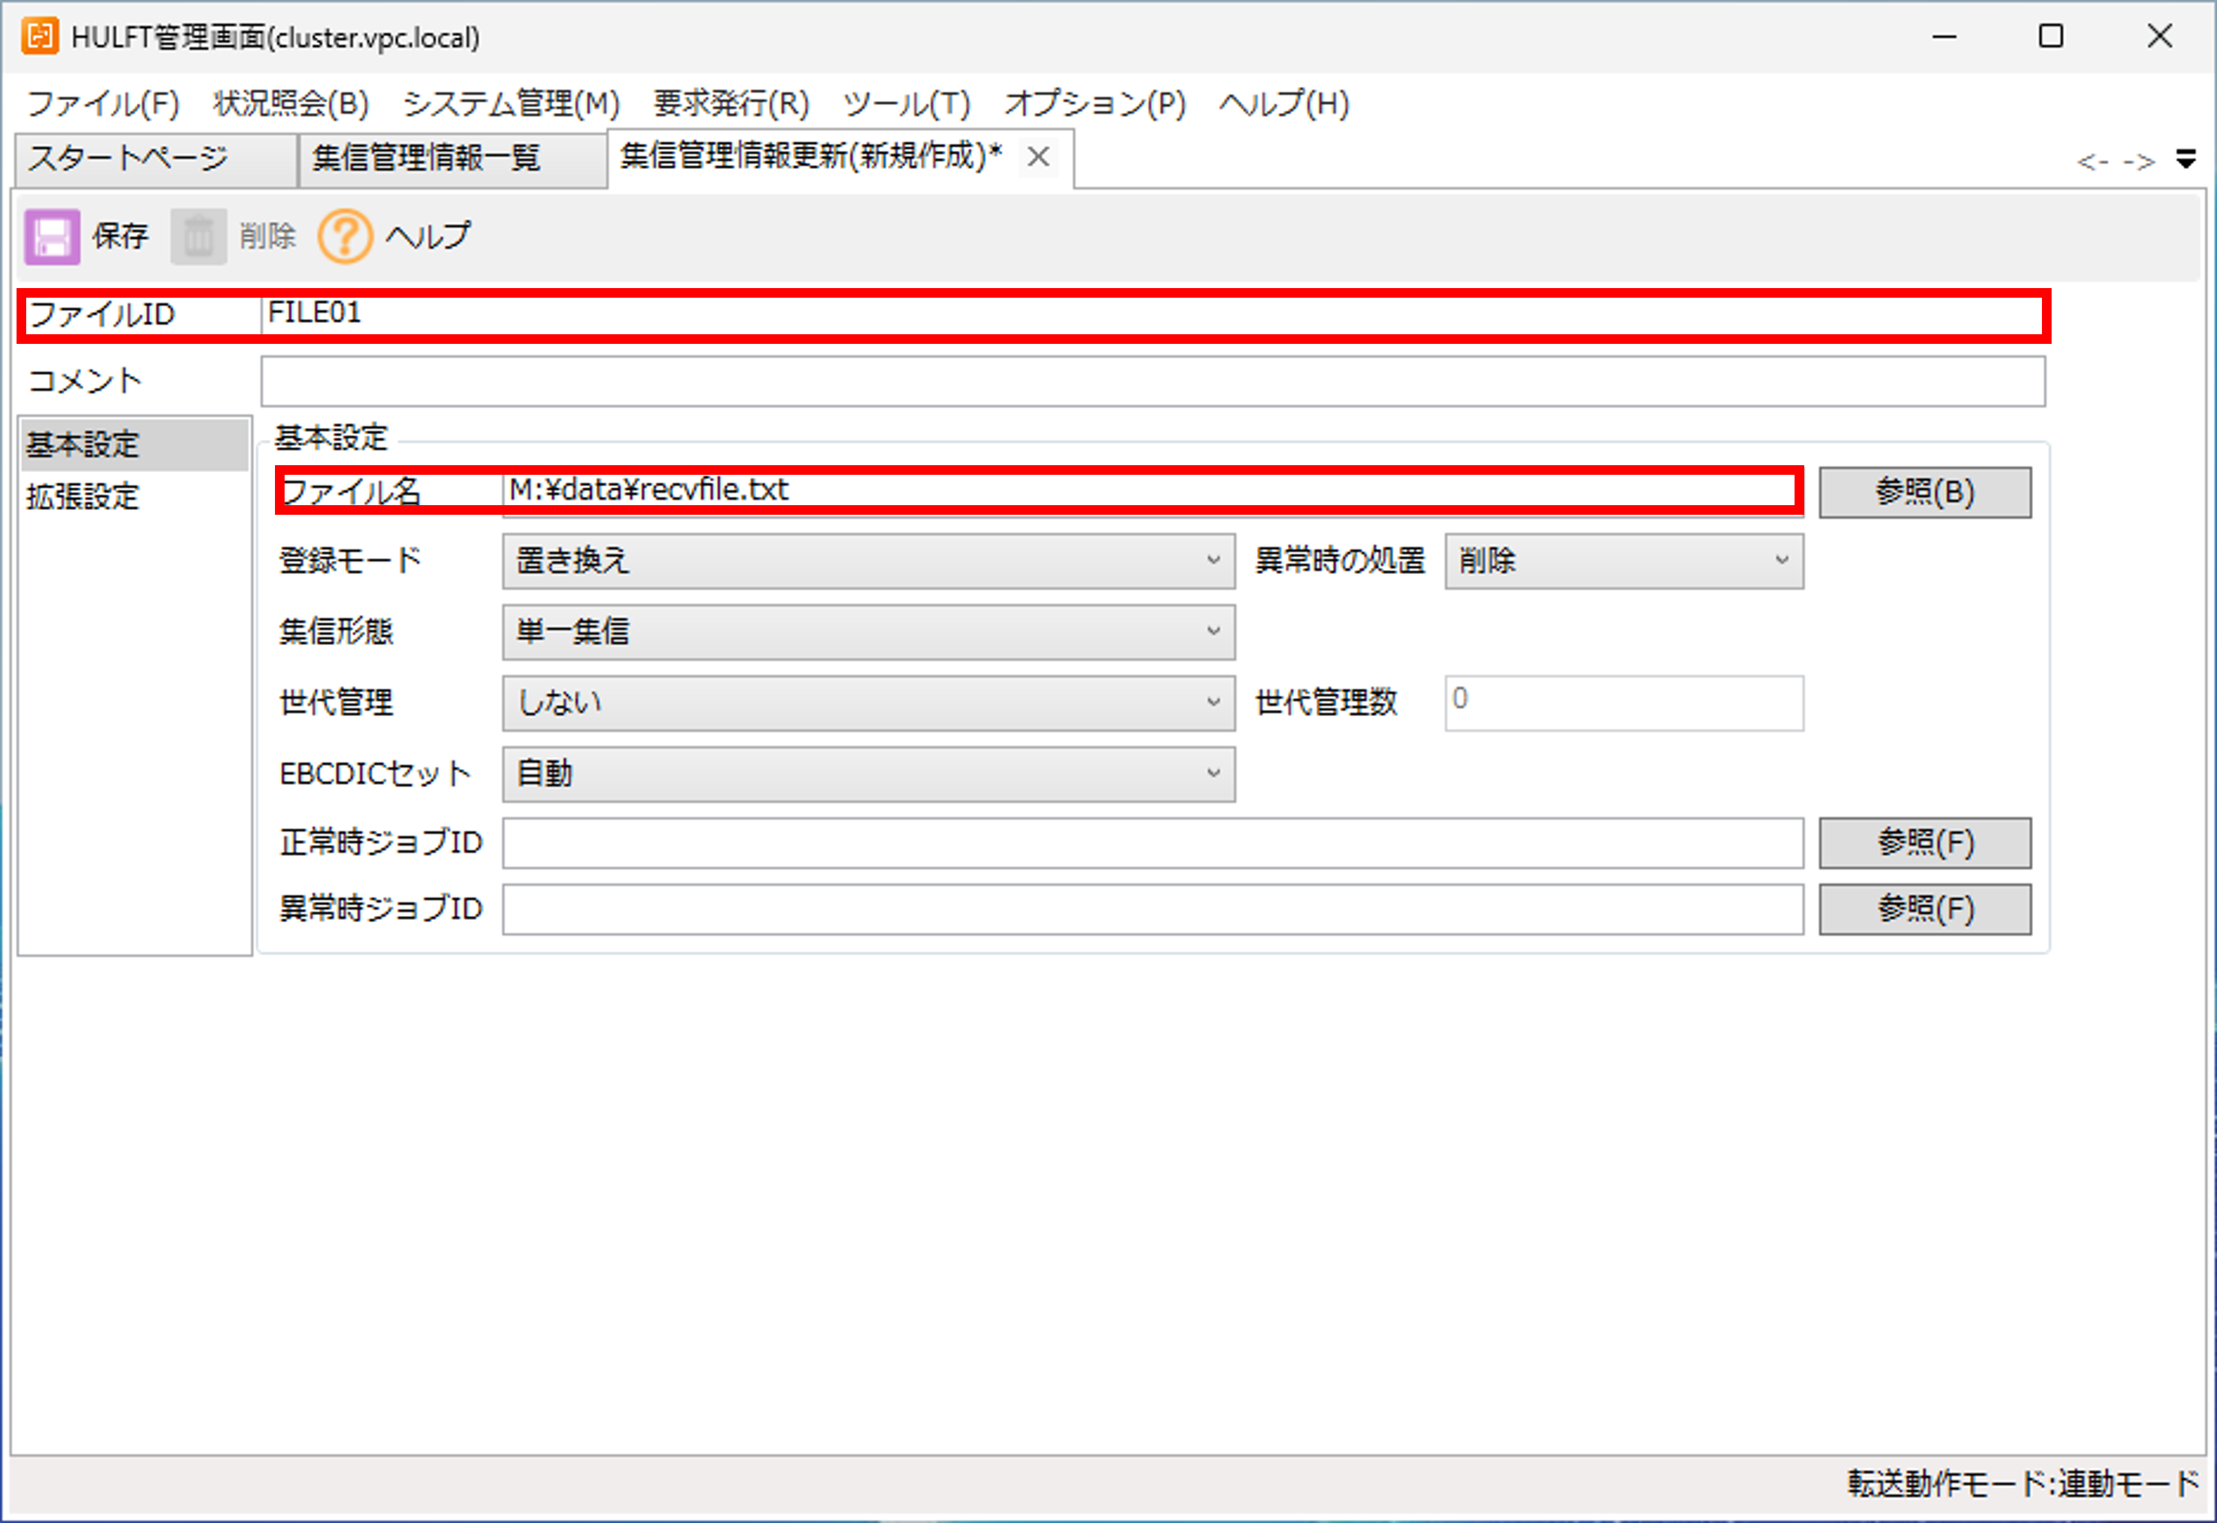Click the grayed-out trash Delete icon
2217x1523 pixels.
pos(198,236)
